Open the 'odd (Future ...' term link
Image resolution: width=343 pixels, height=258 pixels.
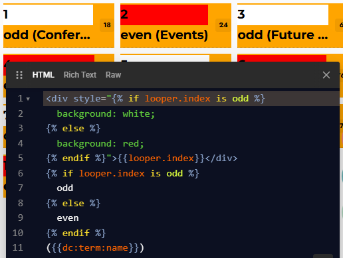click(x=283, y=35)
